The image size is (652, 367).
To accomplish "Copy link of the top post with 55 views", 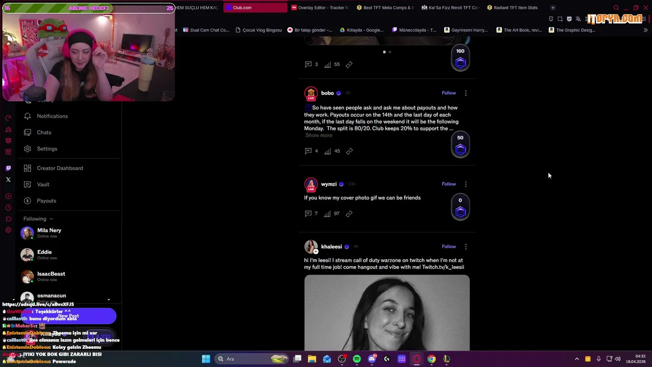I will click(x=349, y=64).
